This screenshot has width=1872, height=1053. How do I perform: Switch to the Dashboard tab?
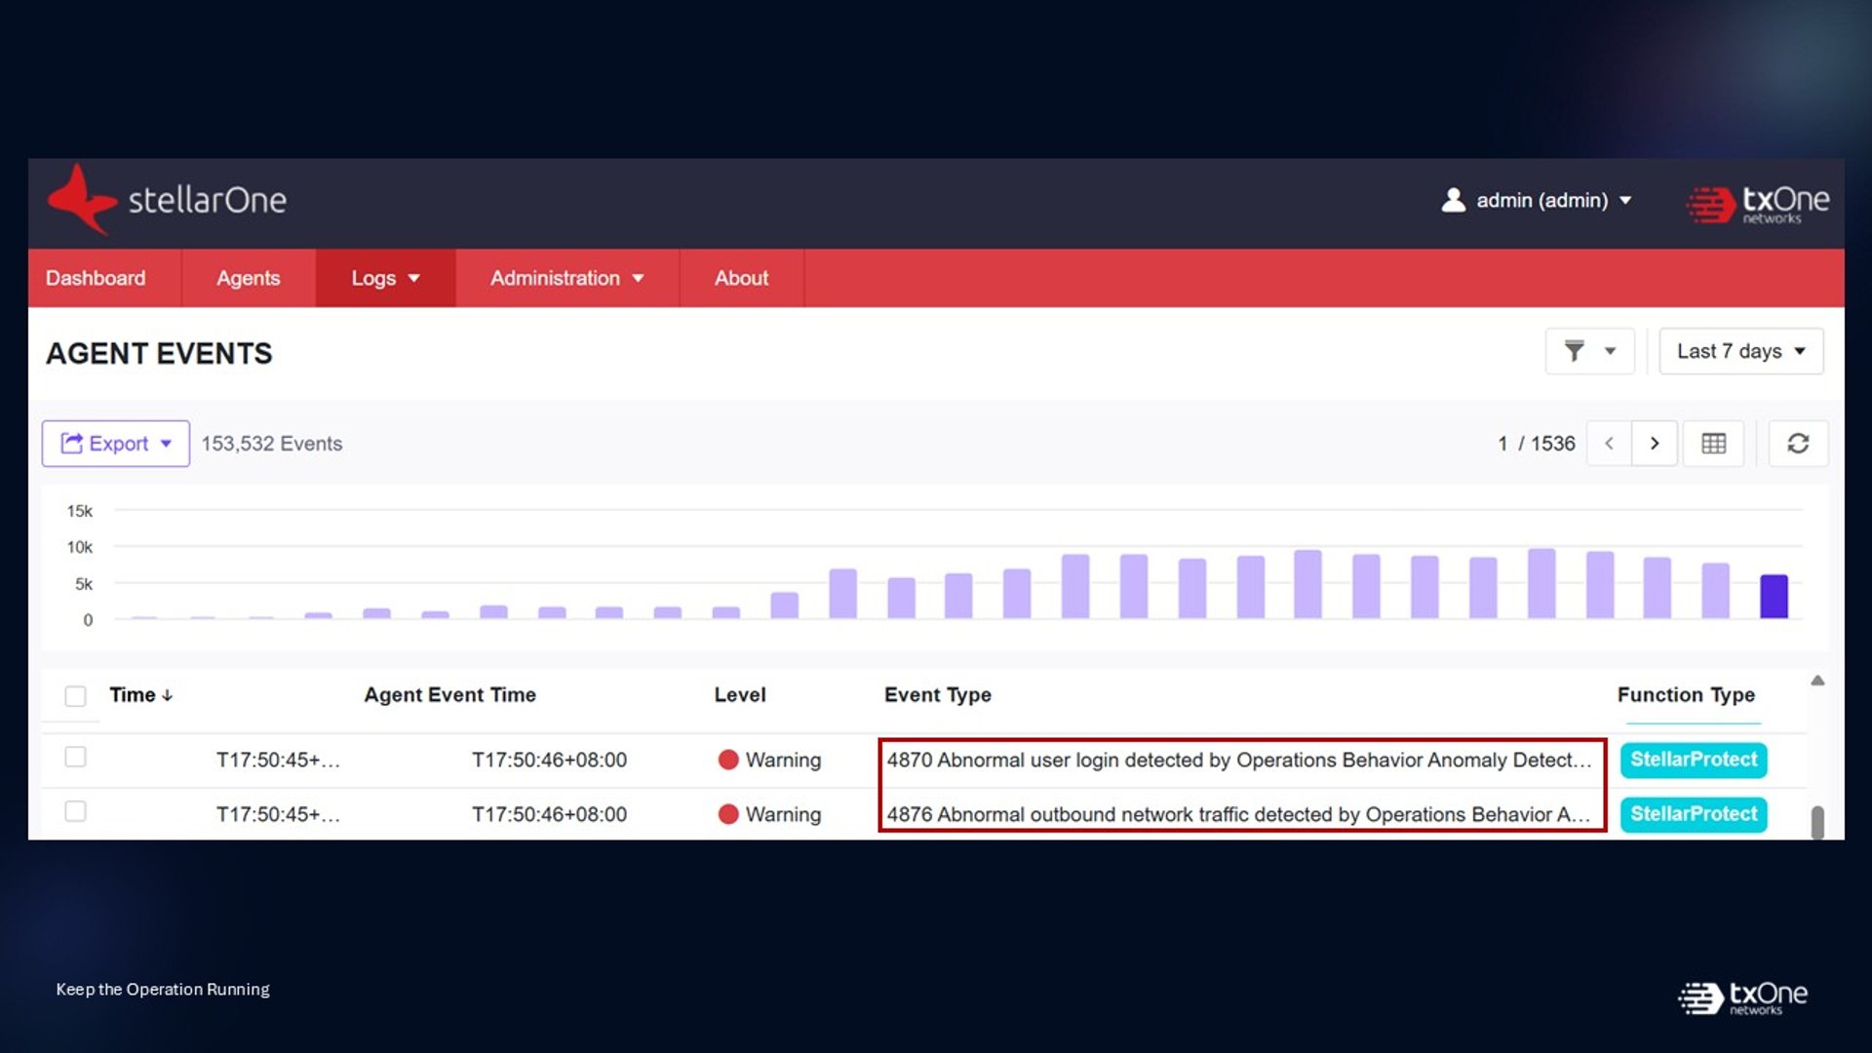tap(96, 278)
